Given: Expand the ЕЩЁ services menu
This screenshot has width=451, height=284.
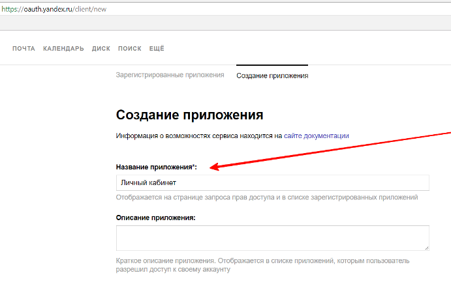Looking at the screenshot, I should pos(157,48).
